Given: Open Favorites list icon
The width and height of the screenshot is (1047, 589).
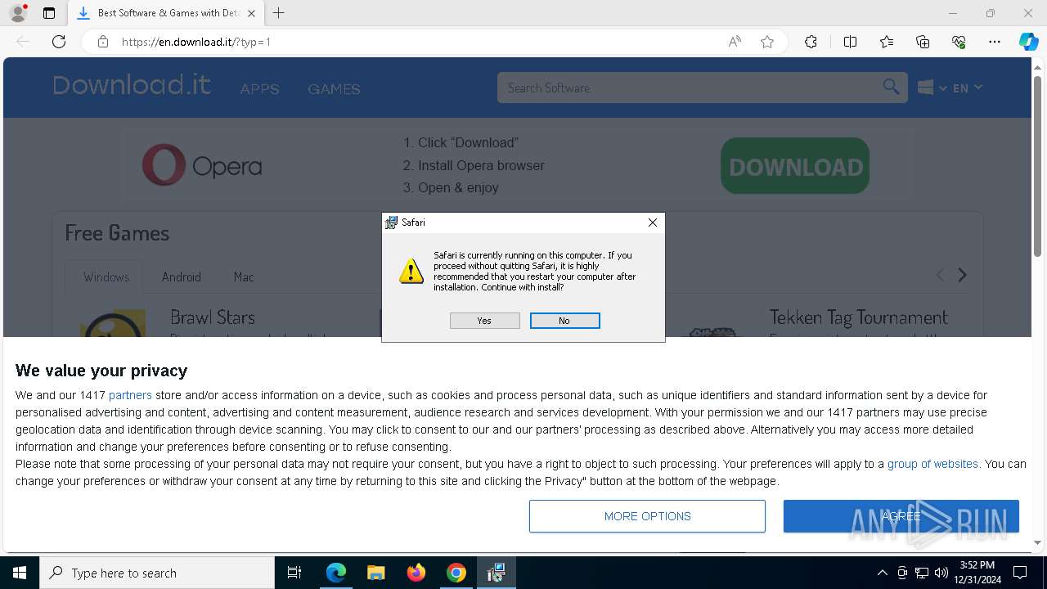Looking at the screenshot, I should tap(887, 42).
